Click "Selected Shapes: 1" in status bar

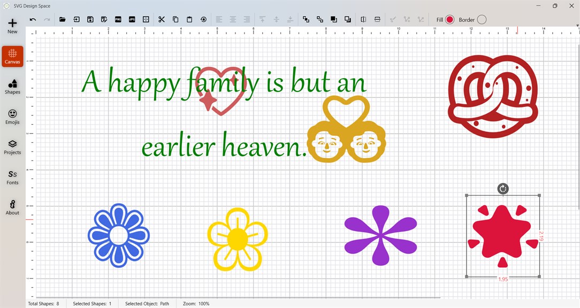[92, 304]
